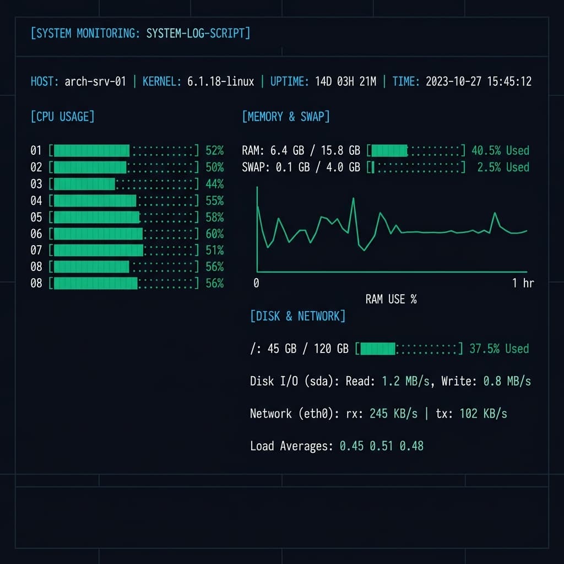Select the [DISK & NETWORK] section header

click(298, 316)
